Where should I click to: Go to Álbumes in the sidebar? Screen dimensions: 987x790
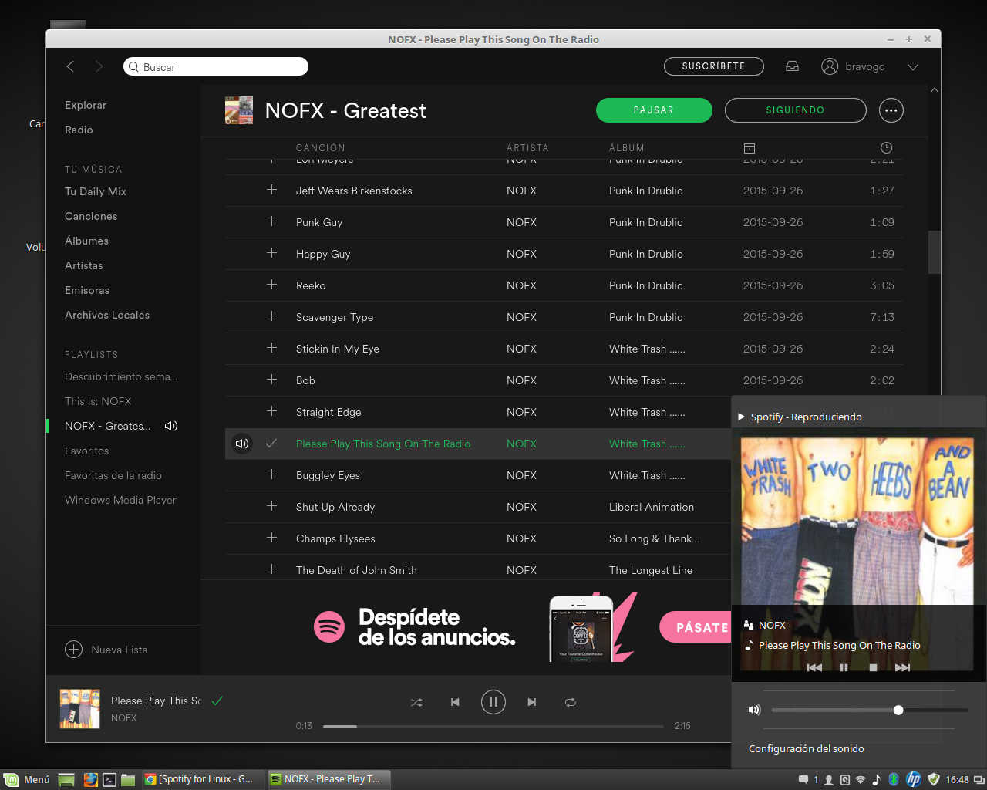click(86, 241)
